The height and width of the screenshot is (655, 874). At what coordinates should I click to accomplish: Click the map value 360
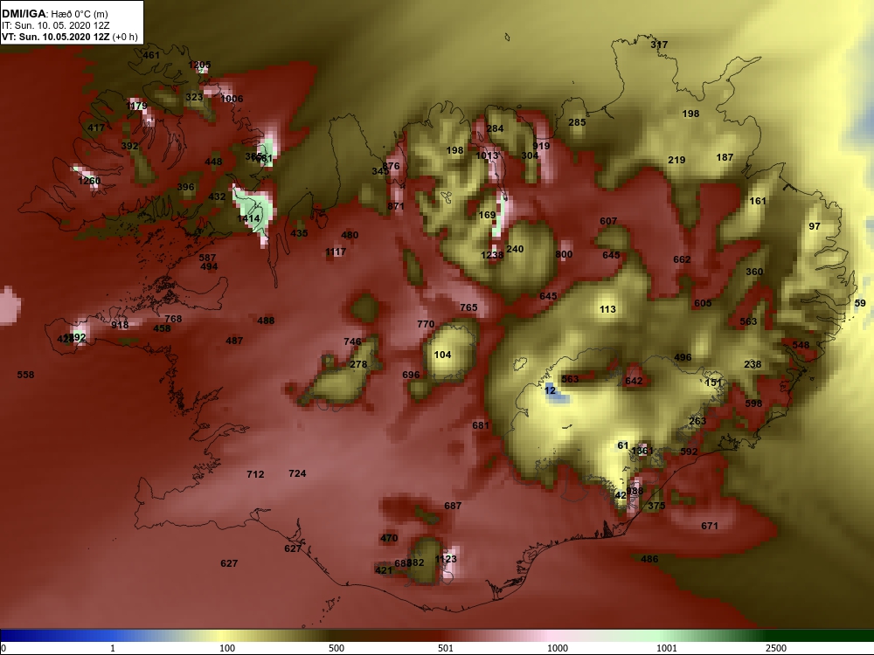pos(754,272)
